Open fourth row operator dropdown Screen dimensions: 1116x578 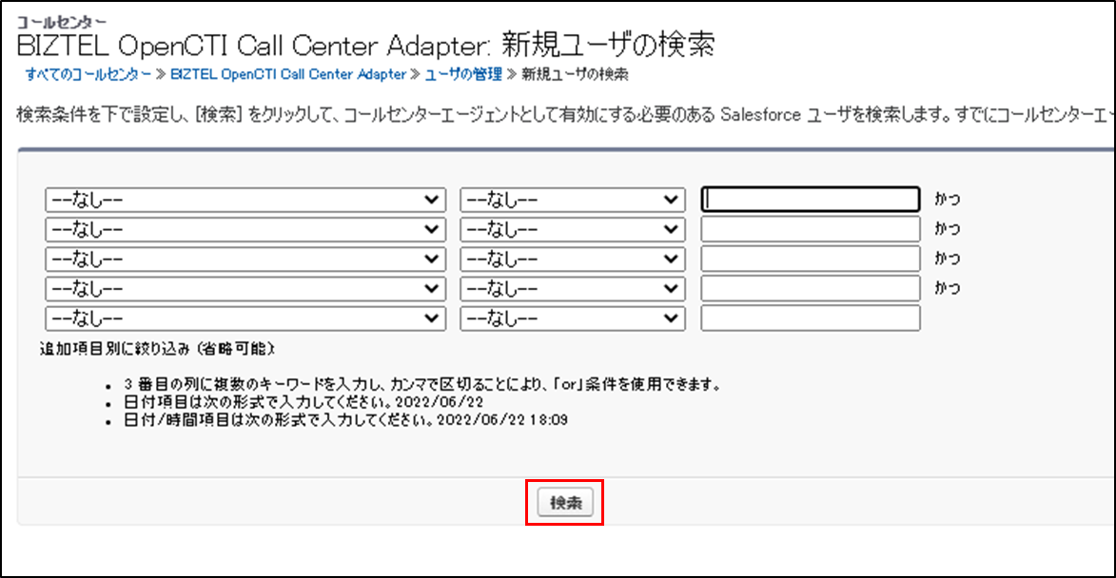click(572, 289)
